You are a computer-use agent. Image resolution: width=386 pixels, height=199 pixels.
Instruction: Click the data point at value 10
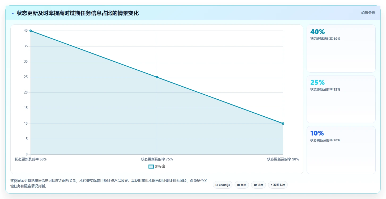[283, 124]
